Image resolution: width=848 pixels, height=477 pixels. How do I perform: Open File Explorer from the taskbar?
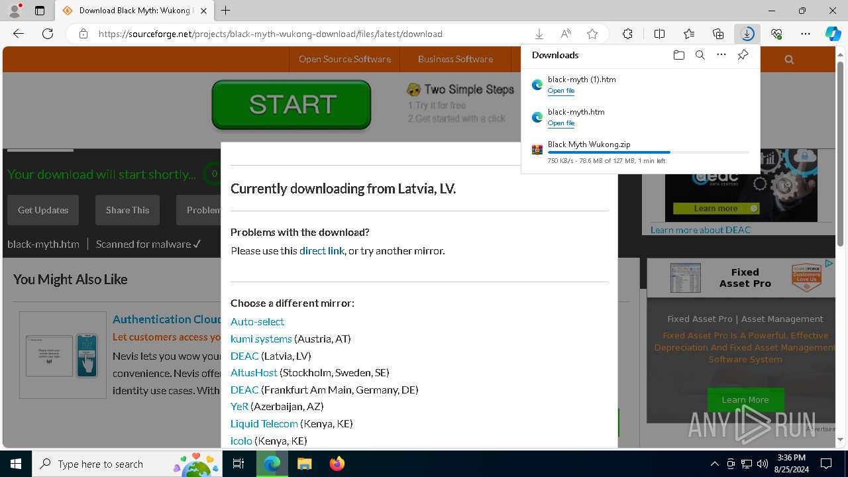coord(304,464)
